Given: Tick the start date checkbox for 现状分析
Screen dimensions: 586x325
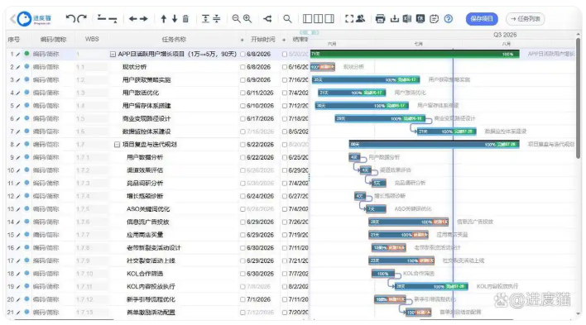Looking at the screenshot, I should (243, 67).
